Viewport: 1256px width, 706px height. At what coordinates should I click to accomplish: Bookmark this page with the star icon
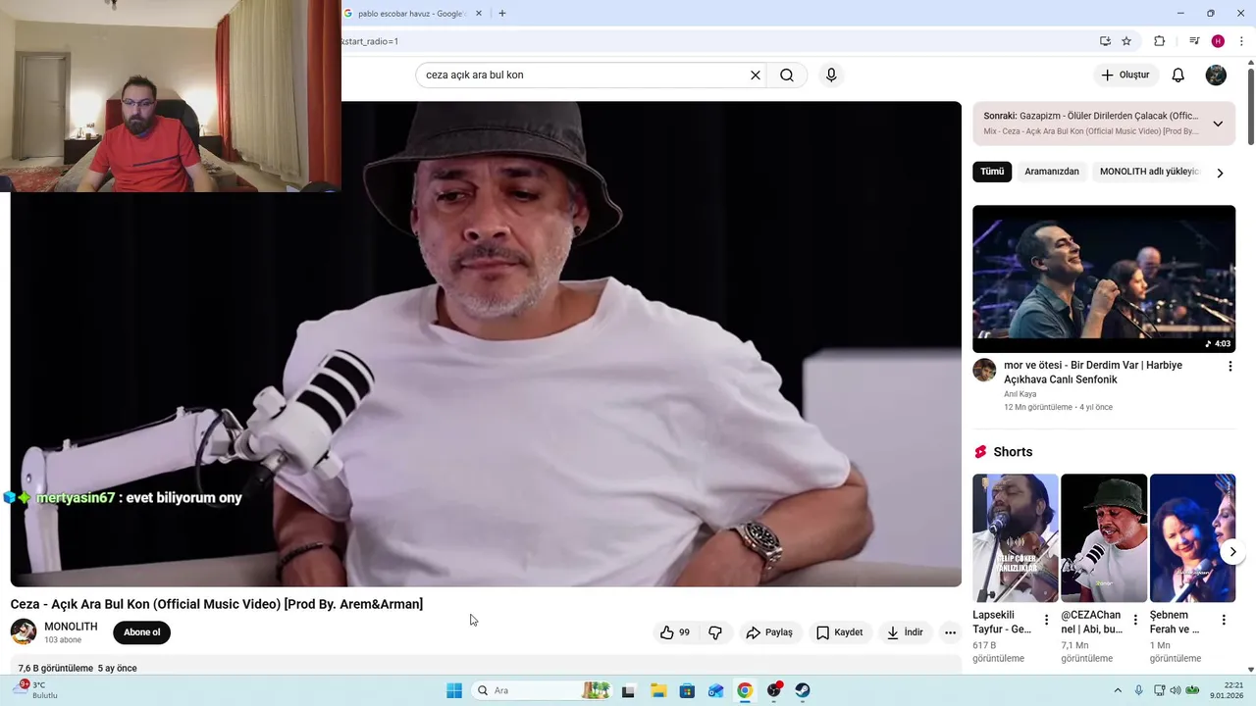[x=1126, y=41]
